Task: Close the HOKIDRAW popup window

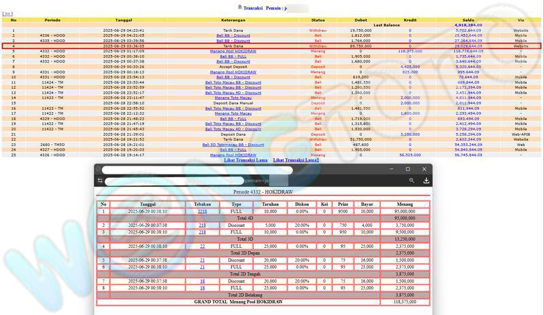Action: [x=424, y=169]
